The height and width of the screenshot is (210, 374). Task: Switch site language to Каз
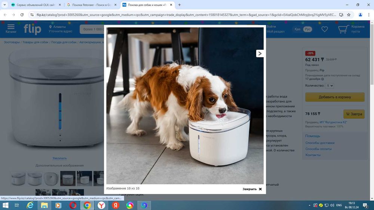click(297, 29)
